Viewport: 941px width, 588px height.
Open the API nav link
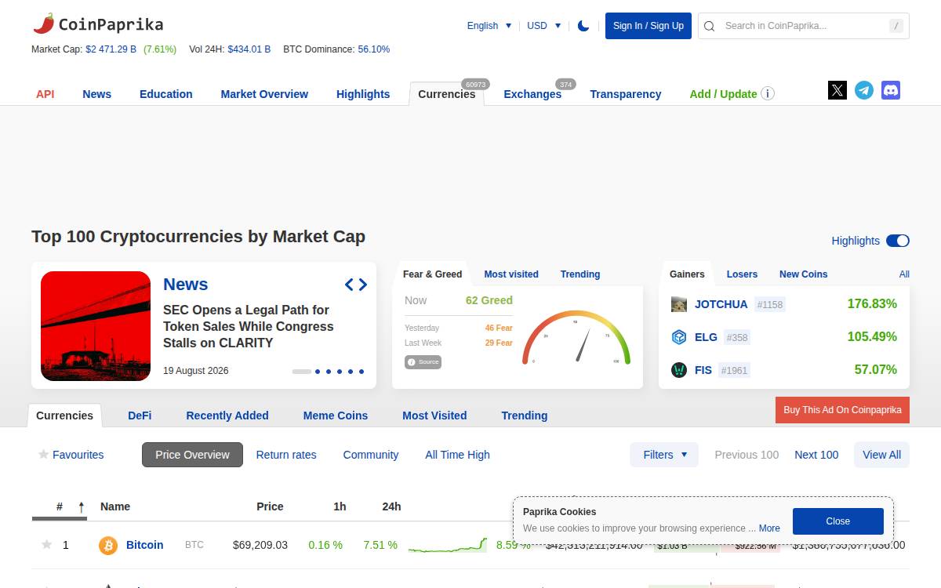click(45, 94)
